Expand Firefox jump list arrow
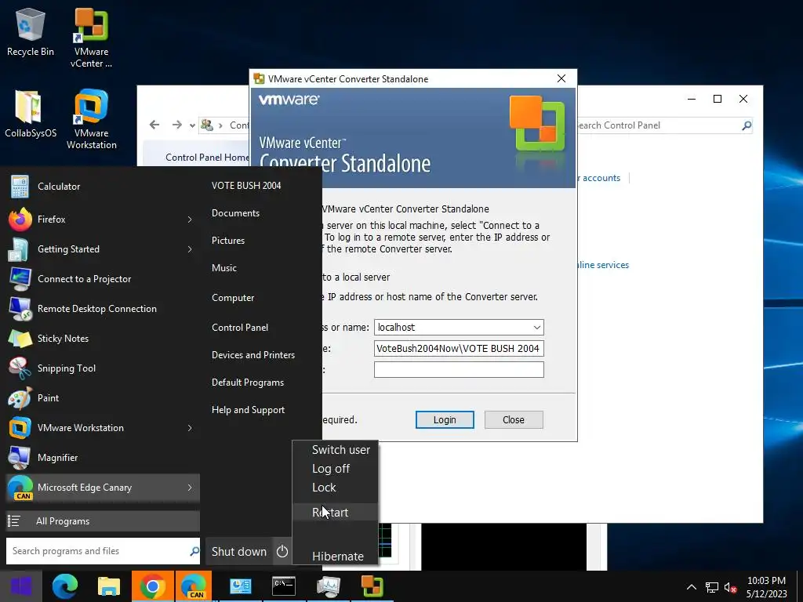Viewport: 803px width, 602px height. [x=190, y=219]
